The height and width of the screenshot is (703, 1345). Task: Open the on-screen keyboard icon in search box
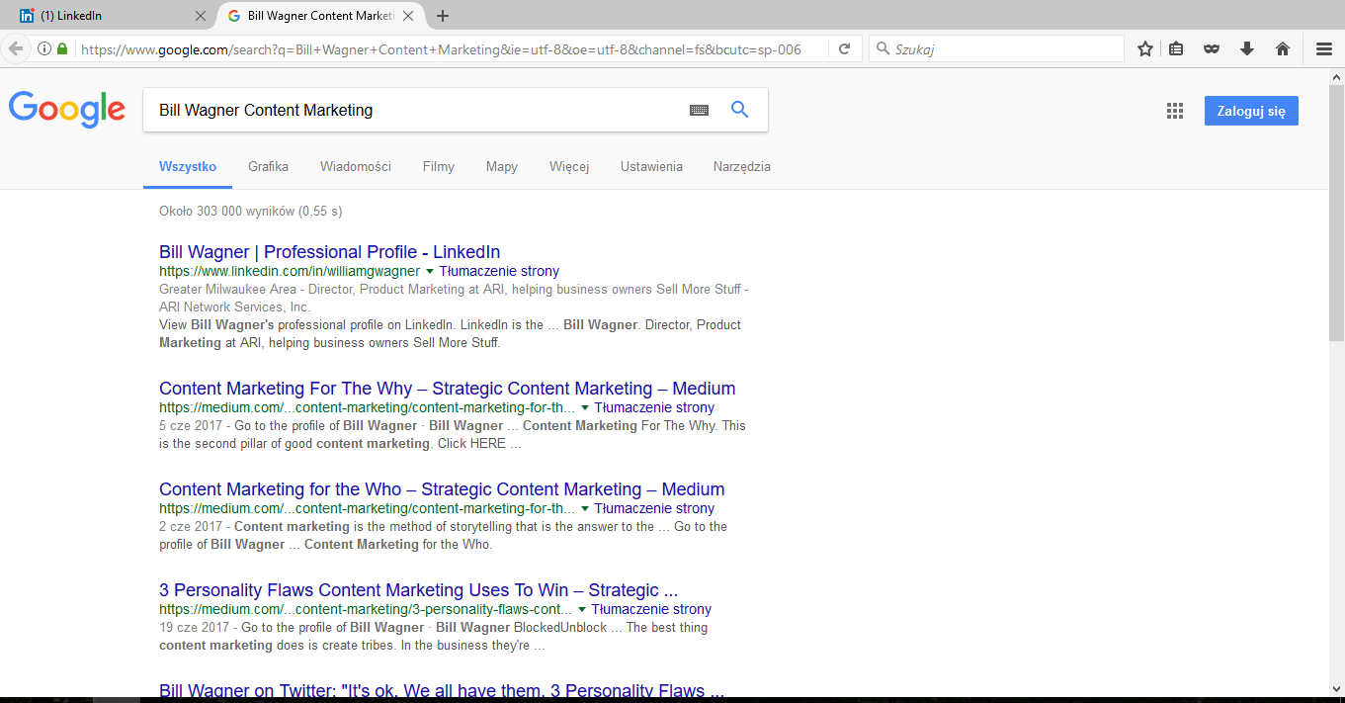pos(699,110)
